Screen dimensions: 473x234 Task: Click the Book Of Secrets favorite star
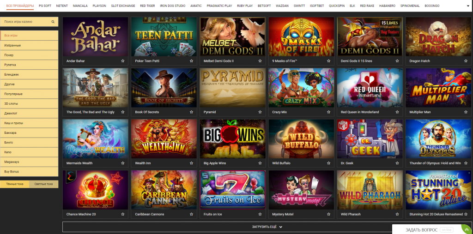point(191,112)
